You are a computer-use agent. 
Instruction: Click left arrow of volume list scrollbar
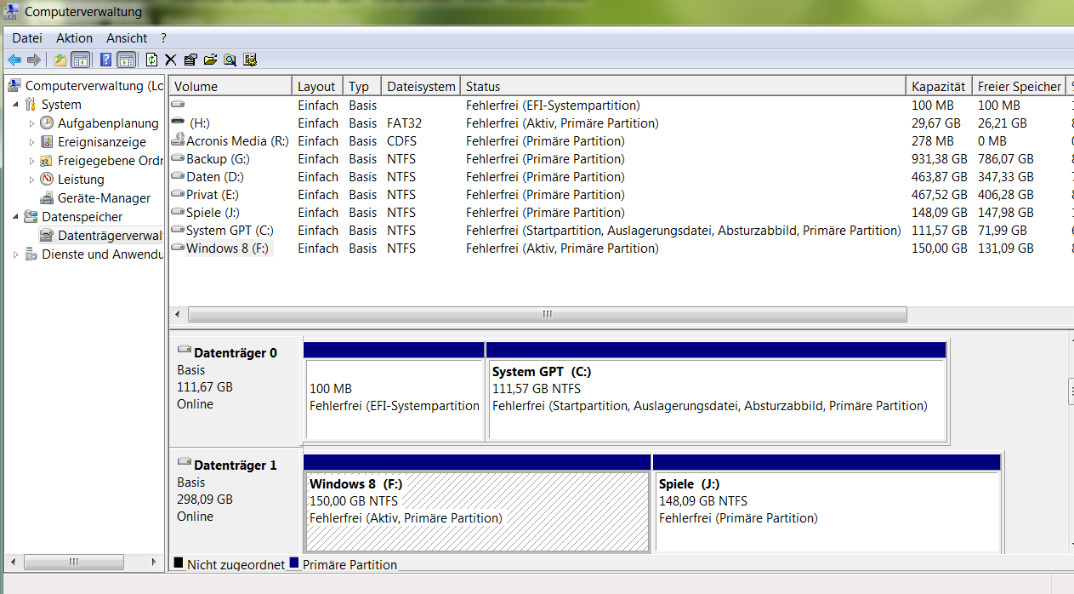click(177, 314)
